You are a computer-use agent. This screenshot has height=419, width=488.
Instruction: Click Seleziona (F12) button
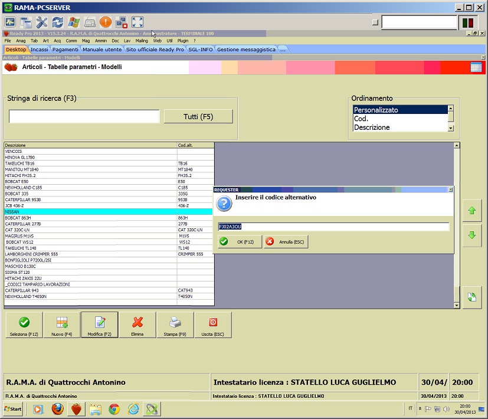click(24, 325)
